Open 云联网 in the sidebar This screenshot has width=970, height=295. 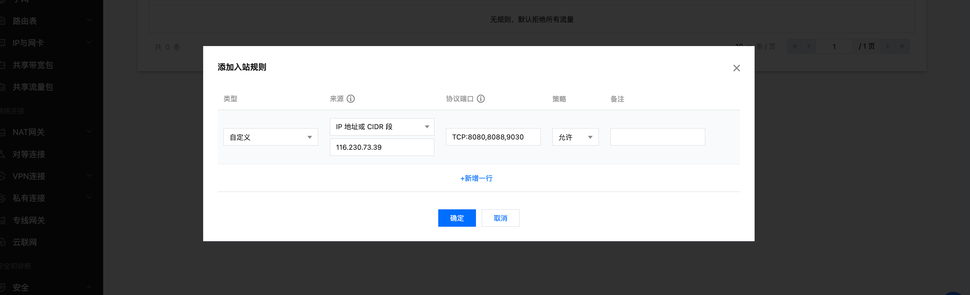tap(25, 242)
